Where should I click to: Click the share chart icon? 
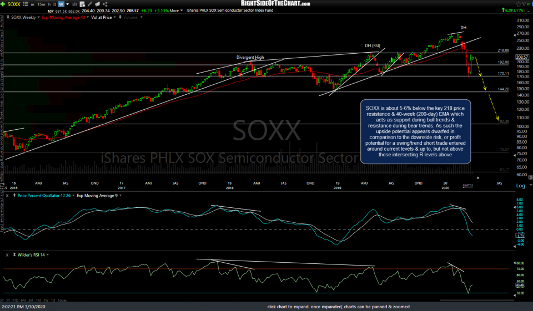pyautogui.click(x=105, y=4)
